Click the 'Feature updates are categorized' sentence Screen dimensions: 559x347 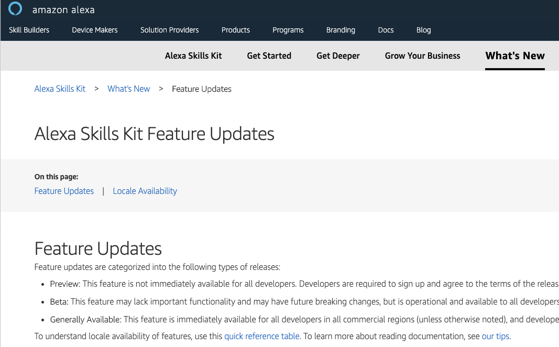tap(157, 267)
